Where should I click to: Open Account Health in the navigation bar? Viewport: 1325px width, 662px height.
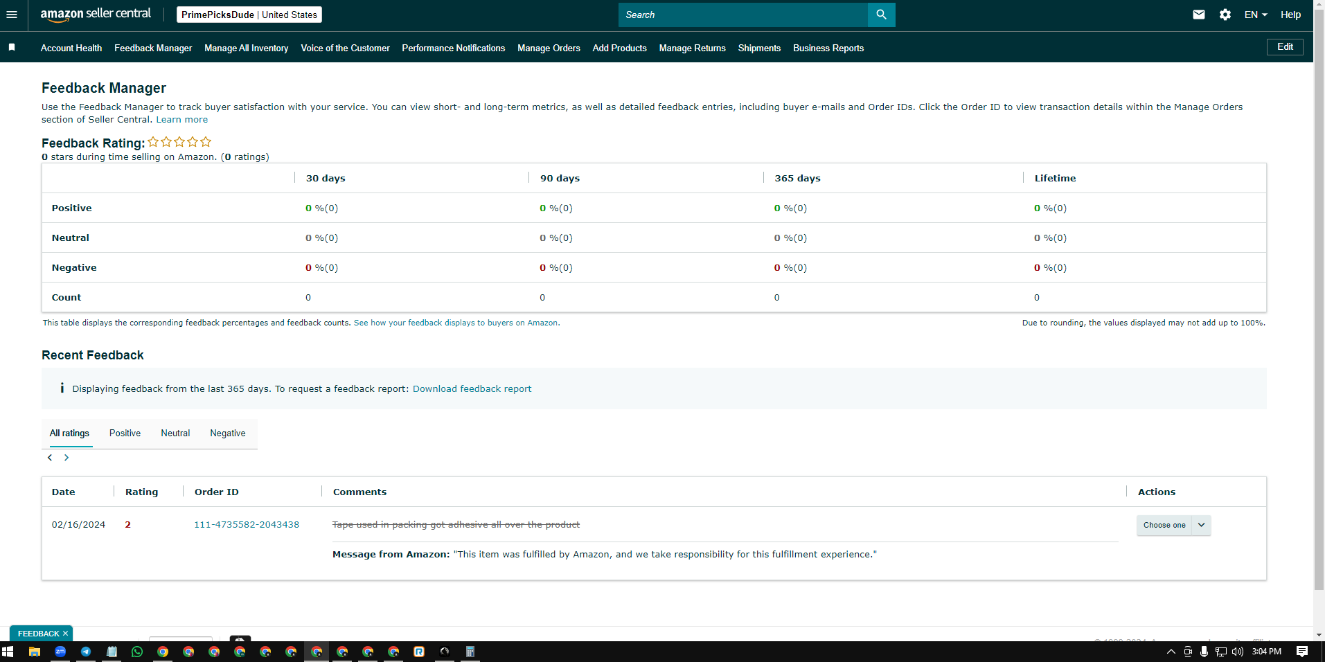tap(71, 48)
